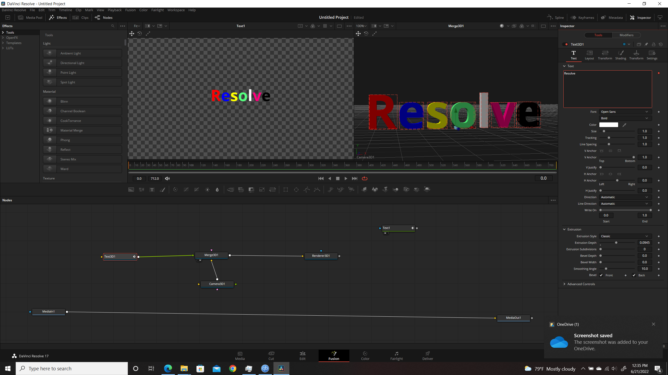Image resolution: width=668 pixels, height=375 pixels.
Task: Lock the Text3D1 tool in Inspector
Action: point(653,44)
